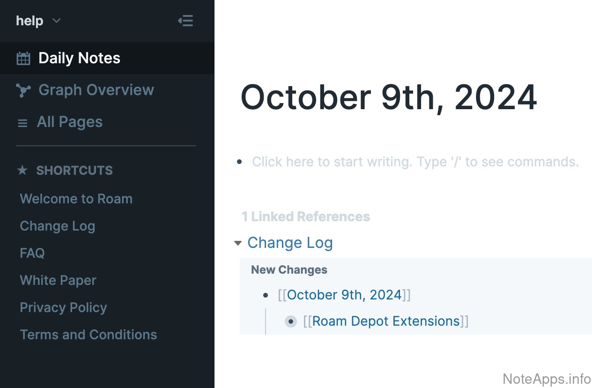Click the empty block bullet point

(240, 162)
